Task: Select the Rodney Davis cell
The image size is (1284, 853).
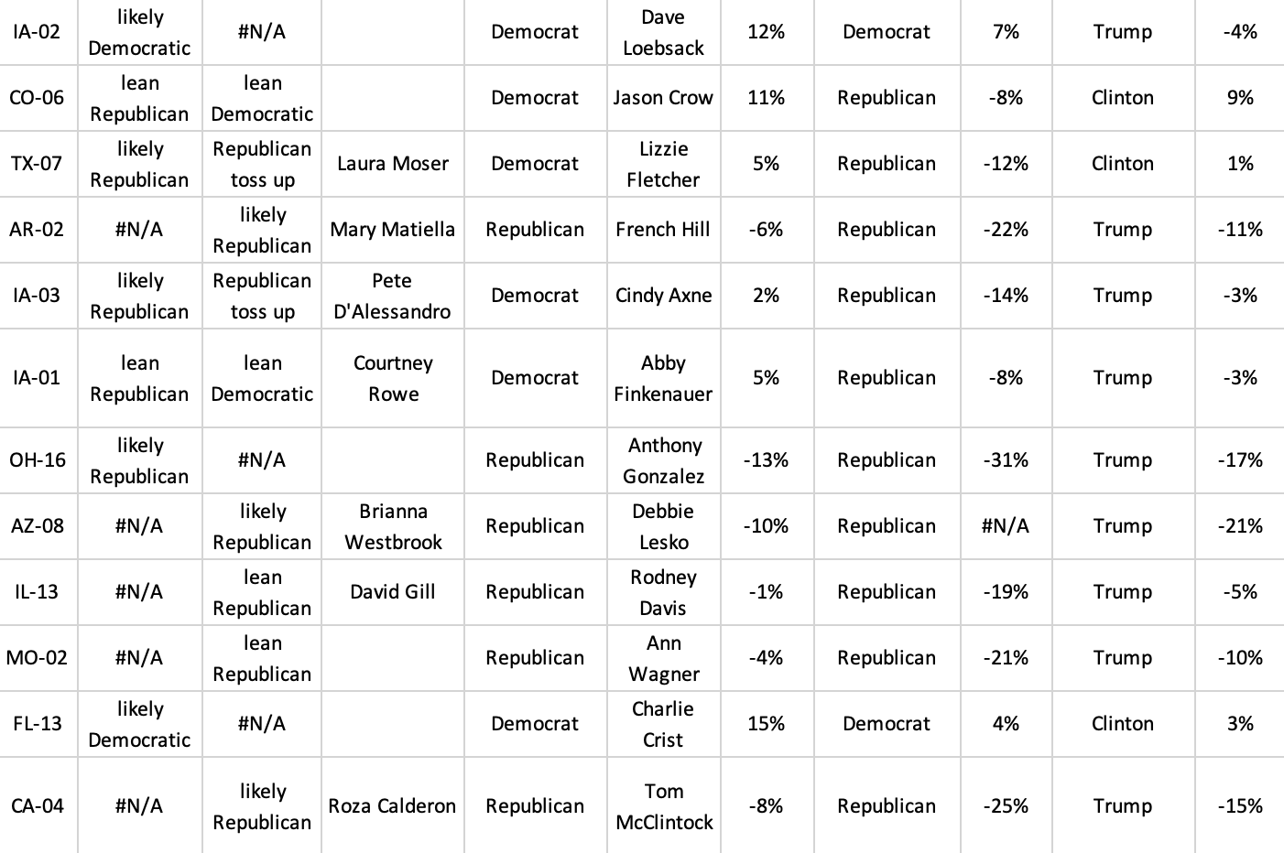Action: (663, 592)
